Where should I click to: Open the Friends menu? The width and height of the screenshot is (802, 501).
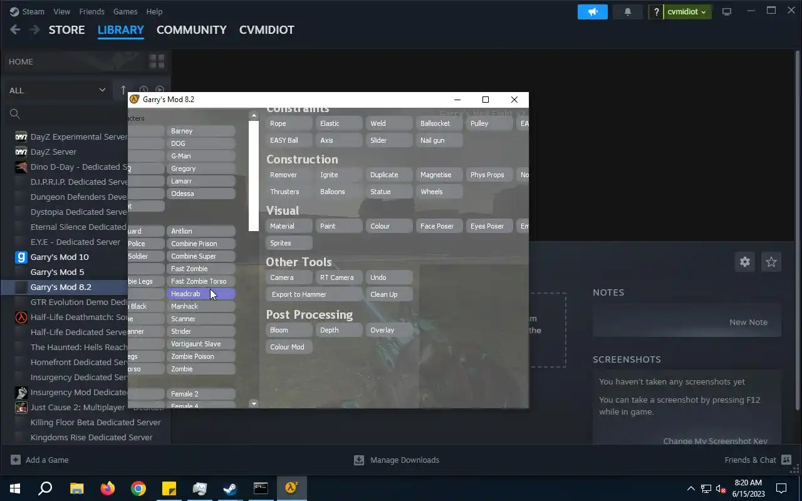(92, 11)
